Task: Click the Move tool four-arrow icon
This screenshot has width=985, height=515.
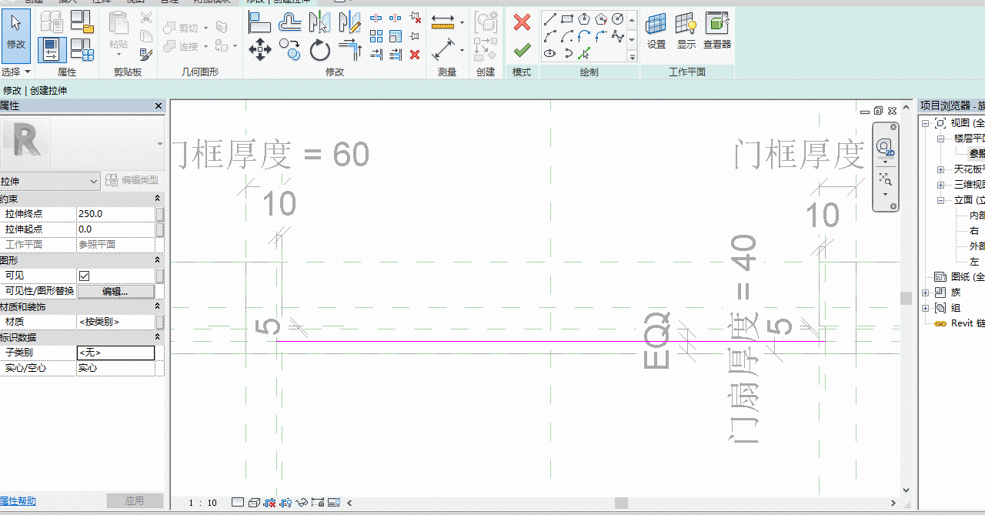Action: click(260, 50)
